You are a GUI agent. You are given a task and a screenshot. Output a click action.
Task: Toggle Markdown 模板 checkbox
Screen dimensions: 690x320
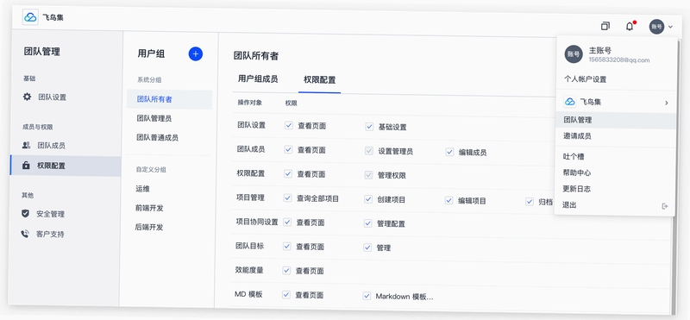(367, 296)
